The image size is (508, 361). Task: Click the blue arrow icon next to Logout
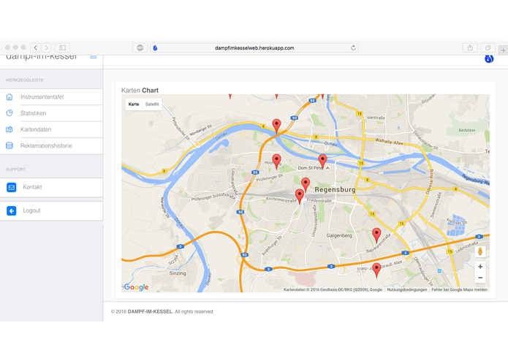pyautogui.click(x=12, y=210)
